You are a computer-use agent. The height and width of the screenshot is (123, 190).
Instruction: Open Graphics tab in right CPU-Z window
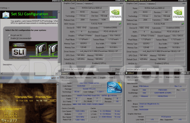(169, 77)
